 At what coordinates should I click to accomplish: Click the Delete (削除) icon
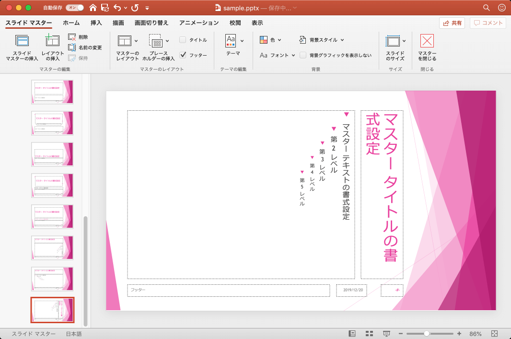(72, 37)
